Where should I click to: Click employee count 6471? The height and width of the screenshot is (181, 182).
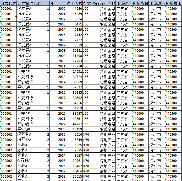click(74, 24)
